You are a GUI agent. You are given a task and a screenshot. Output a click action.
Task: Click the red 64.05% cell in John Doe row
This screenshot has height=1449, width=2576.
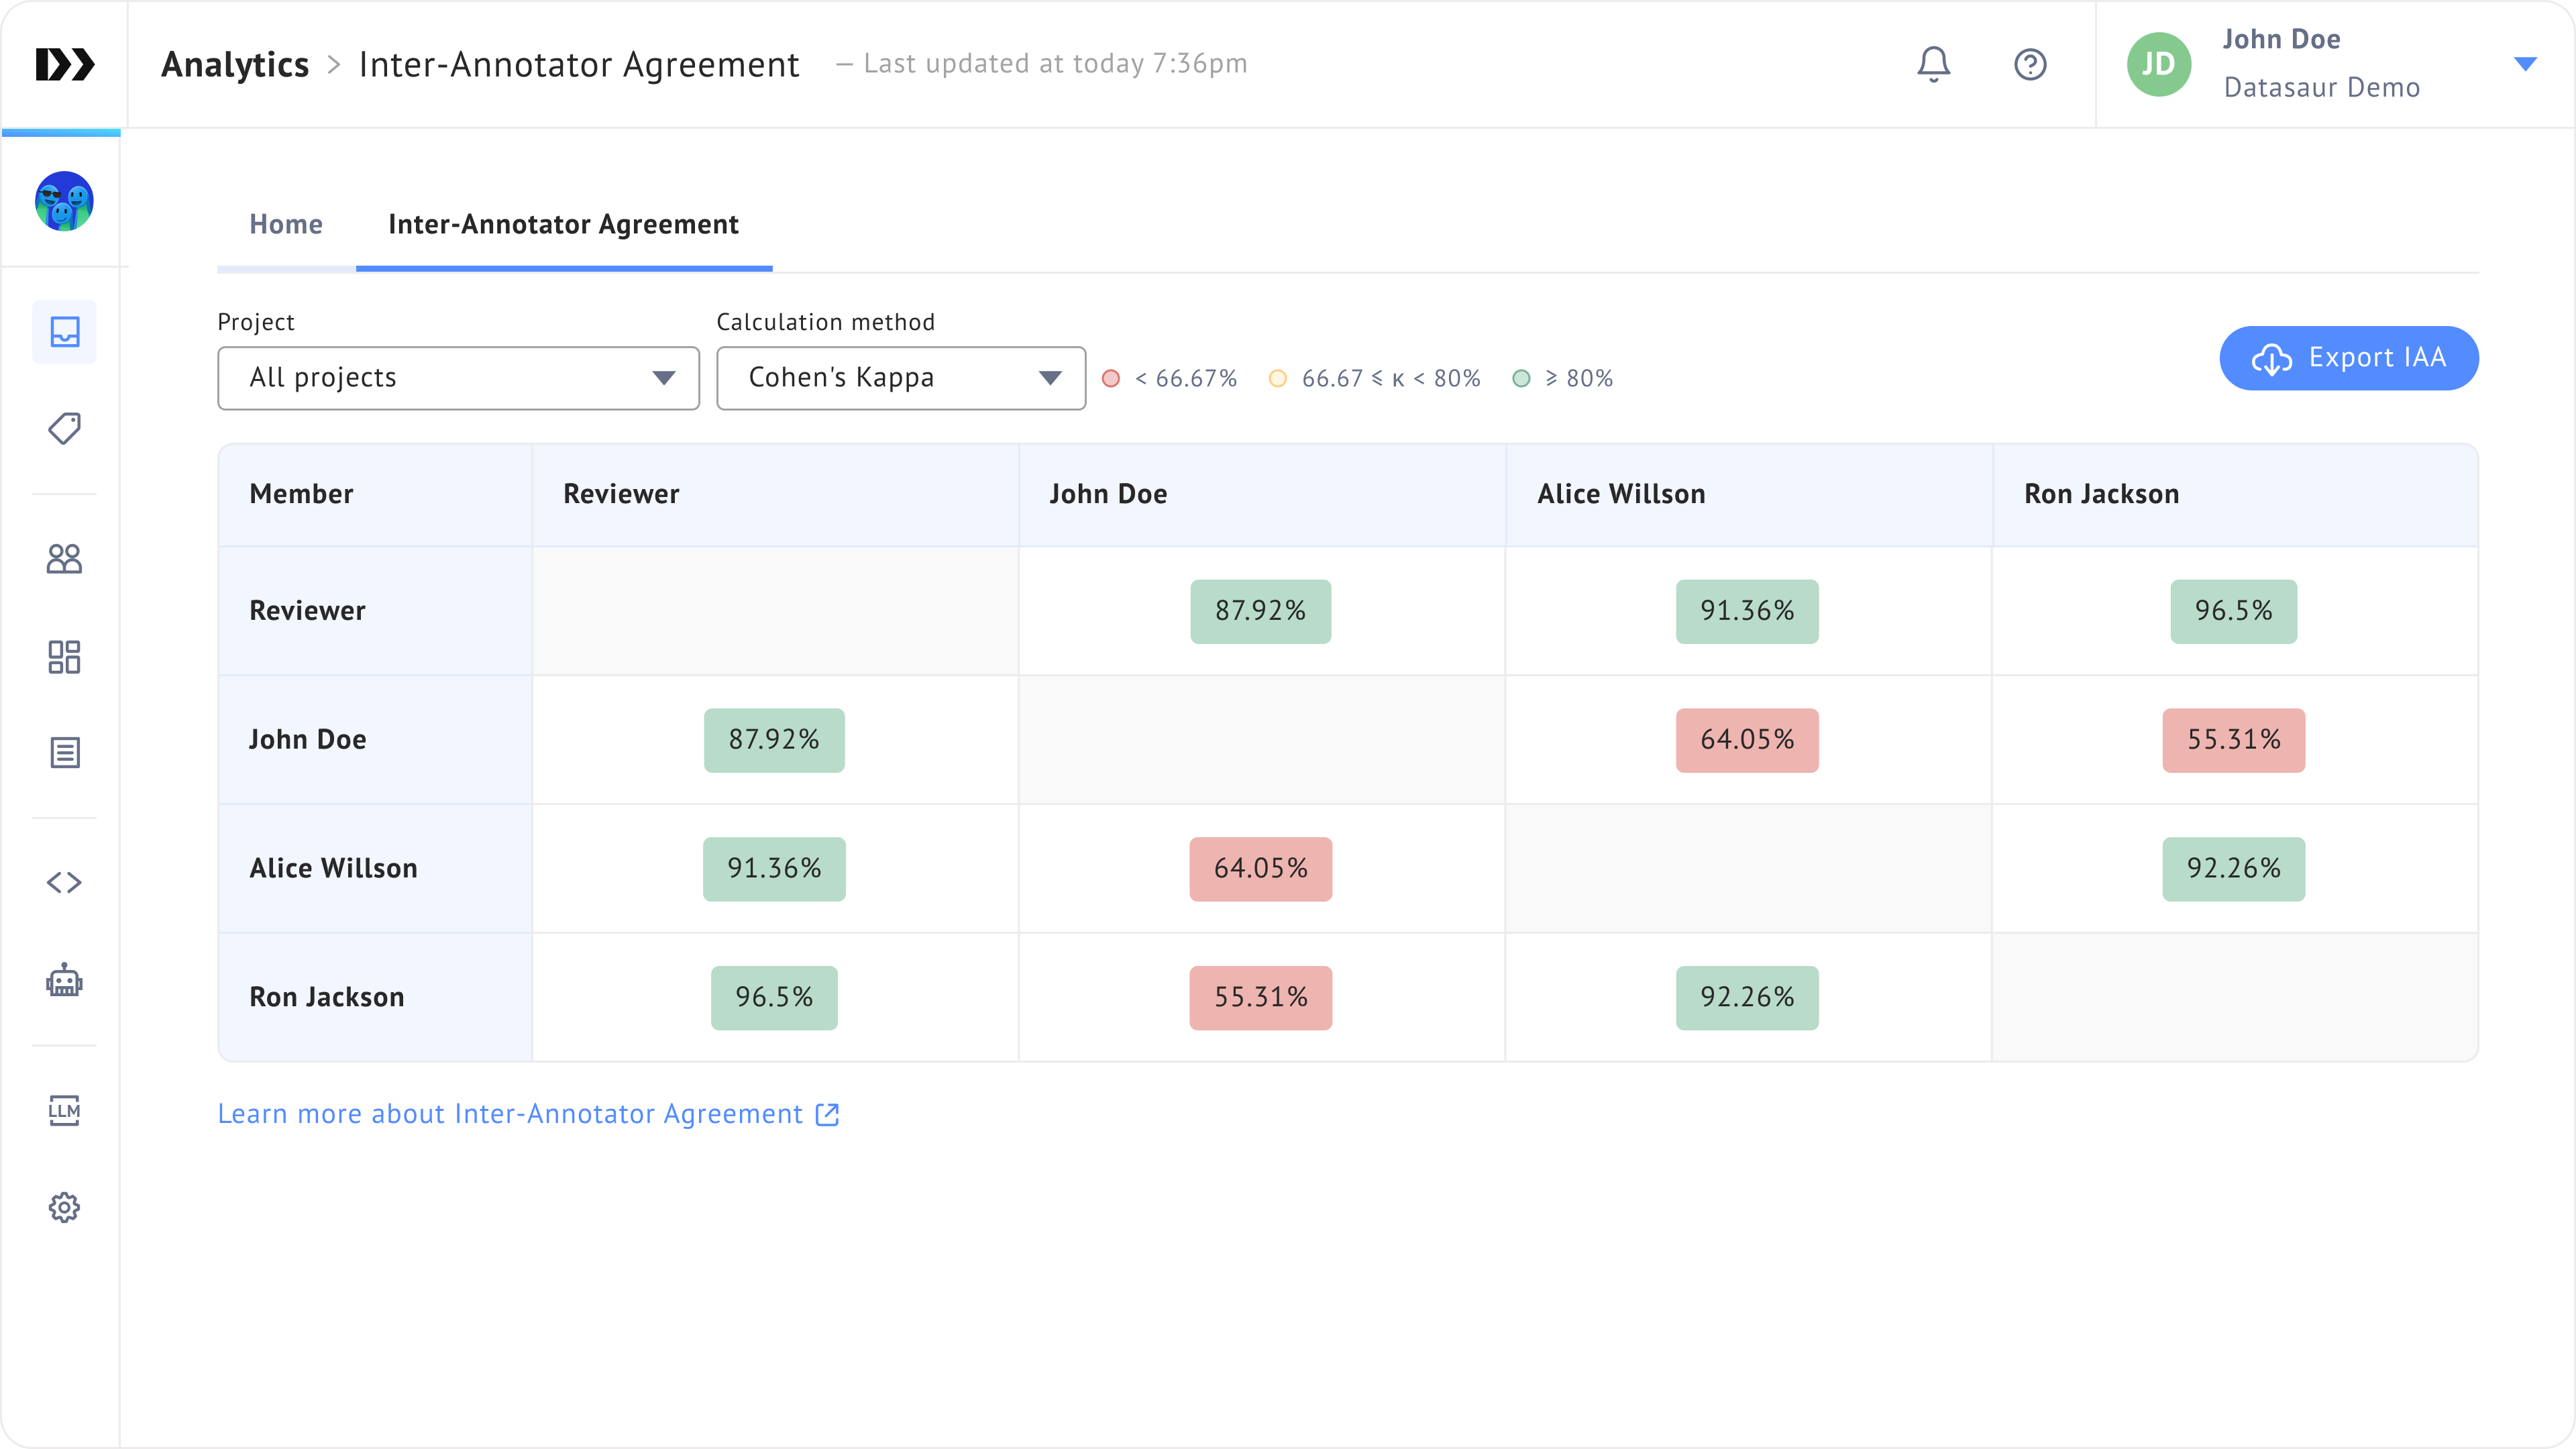[1746, 740]
